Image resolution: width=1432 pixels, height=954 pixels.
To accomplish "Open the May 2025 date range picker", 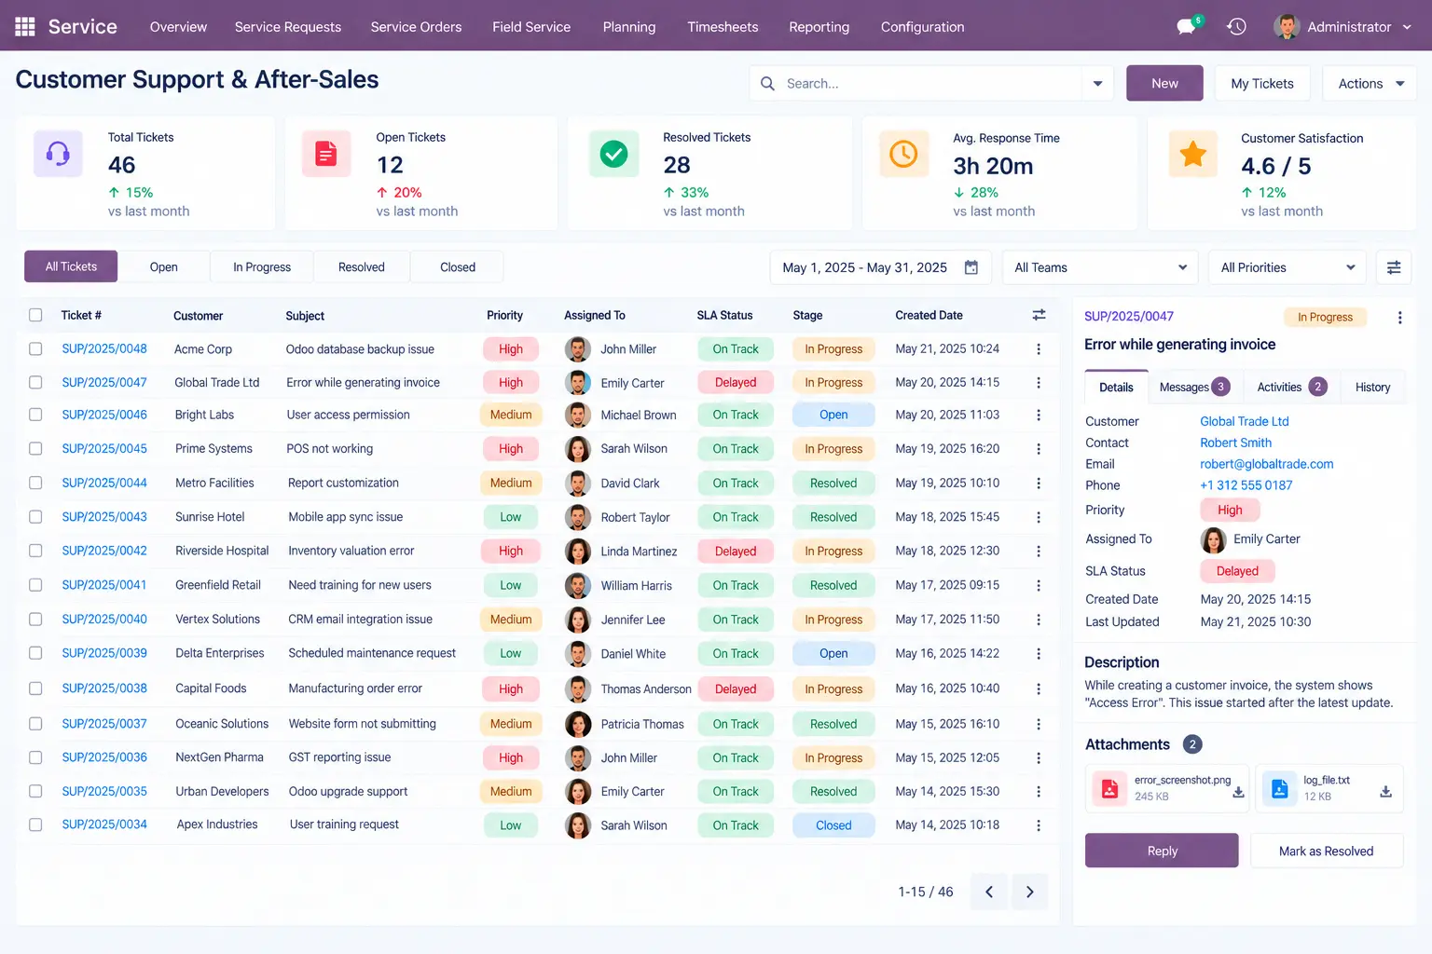I will coord(881,267).
